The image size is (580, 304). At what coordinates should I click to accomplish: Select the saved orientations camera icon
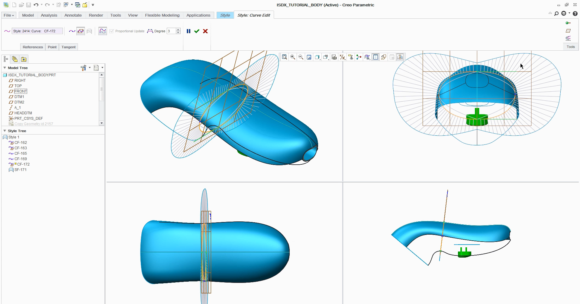tap(334, 57)
